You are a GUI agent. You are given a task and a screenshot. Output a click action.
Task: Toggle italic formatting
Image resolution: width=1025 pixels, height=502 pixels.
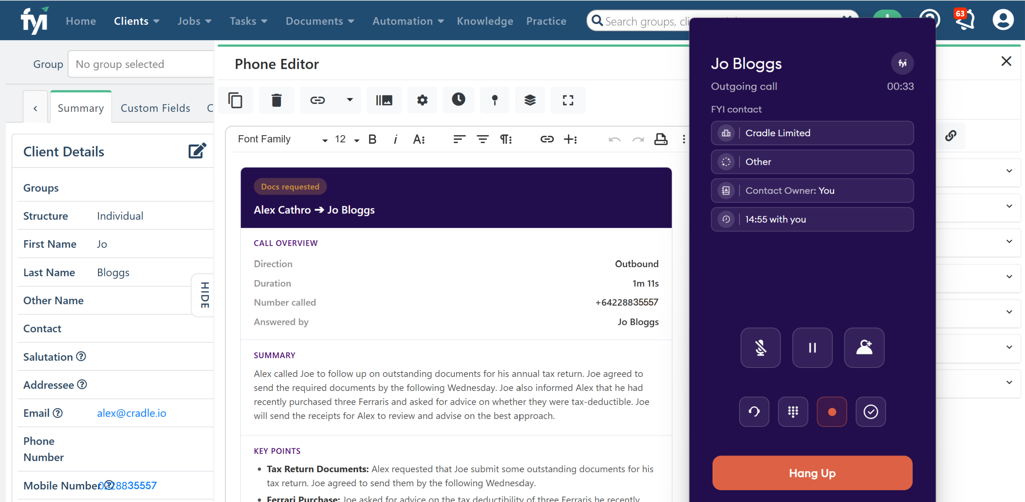tap(395, 139)
